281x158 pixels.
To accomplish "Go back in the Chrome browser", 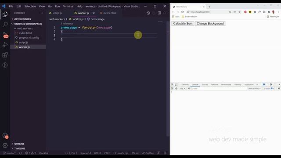I will (173, 12).
